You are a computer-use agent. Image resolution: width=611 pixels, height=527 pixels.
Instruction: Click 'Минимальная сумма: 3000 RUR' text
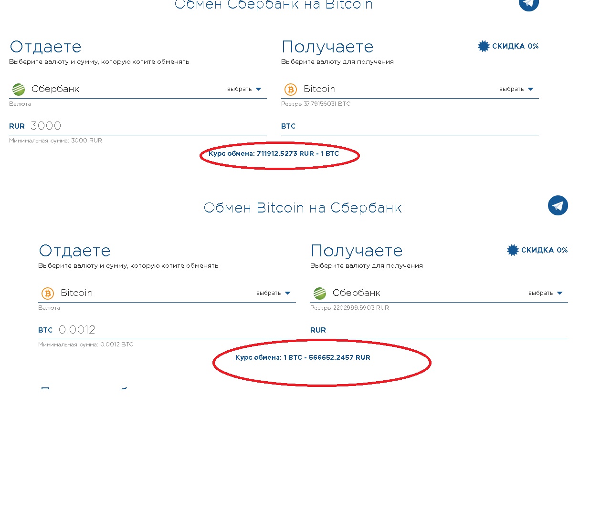click(x=55, y=141)
